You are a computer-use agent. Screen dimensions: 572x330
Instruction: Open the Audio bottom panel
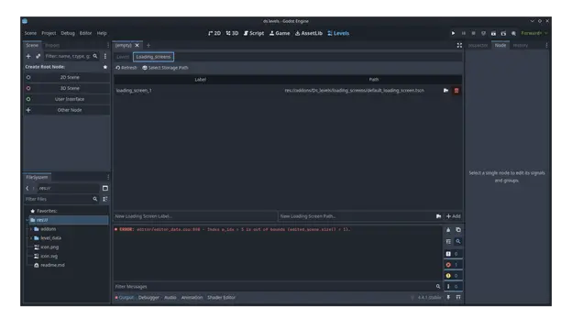pyautogui.click(x=170, y=298)
